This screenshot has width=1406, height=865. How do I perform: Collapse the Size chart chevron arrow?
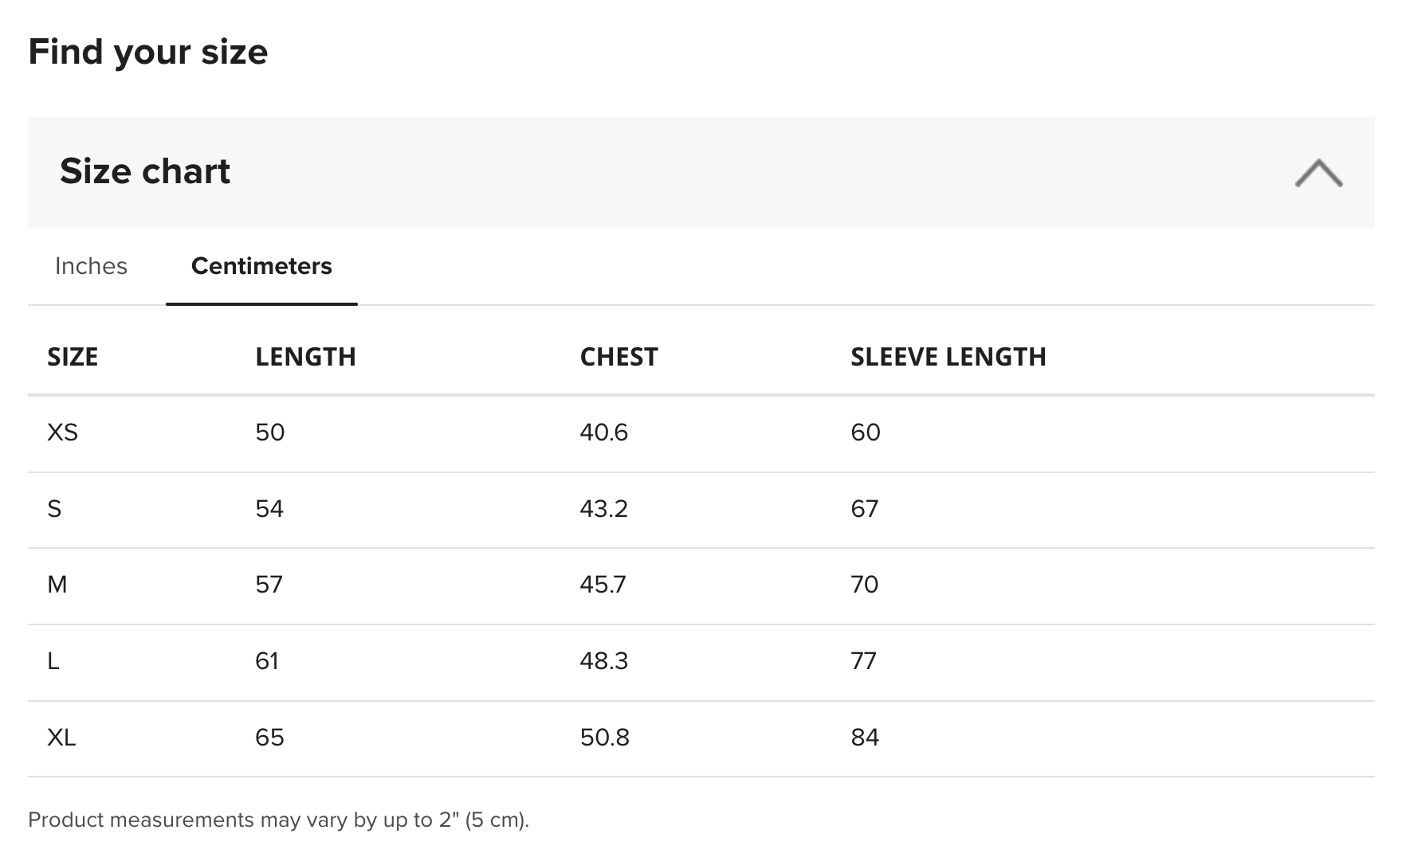pyautogui.click(x=1318, y=173)
